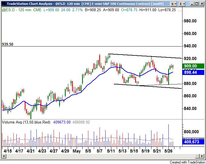Click the 920.00 price axis label
Viewport: 206px width, 164px height.
(x=190, y=58)
